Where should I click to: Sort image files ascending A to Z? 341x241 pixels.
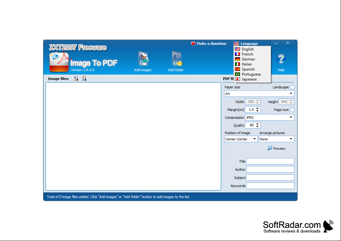point(76,78)
